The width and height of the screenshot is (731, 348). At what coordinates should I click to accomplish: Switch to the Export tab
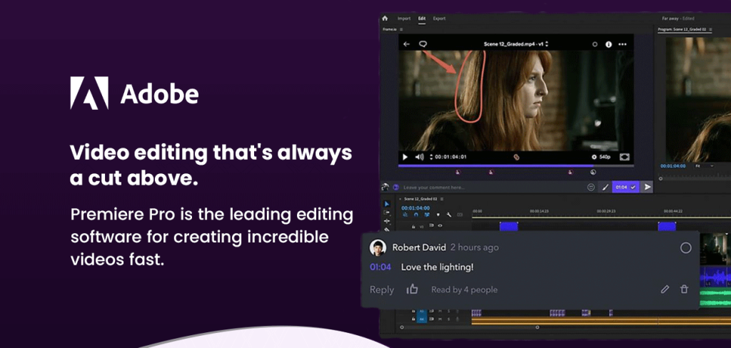439,19
